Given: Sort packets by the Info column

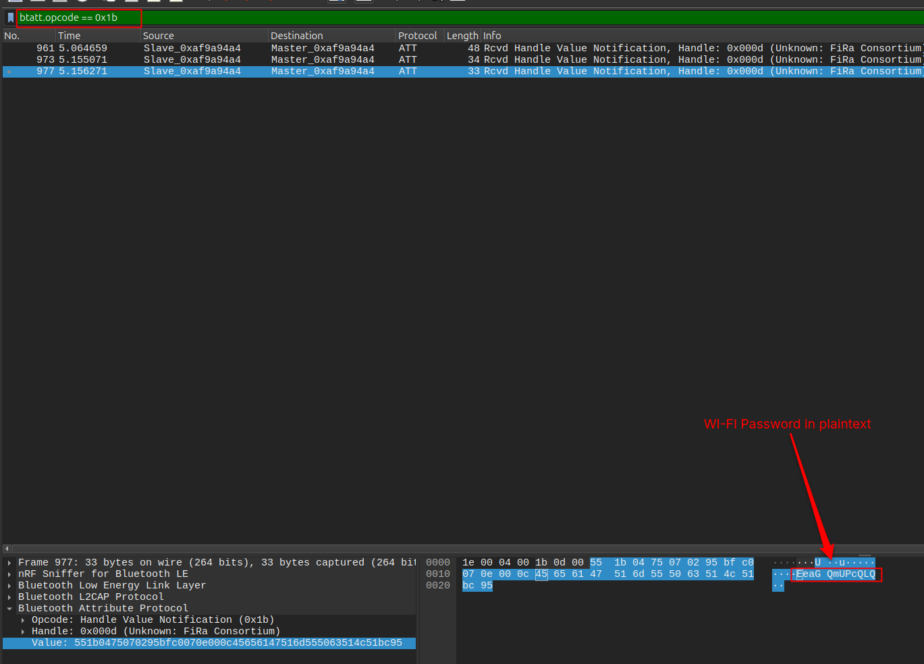Looking at the screenshot, I should 702,36.
